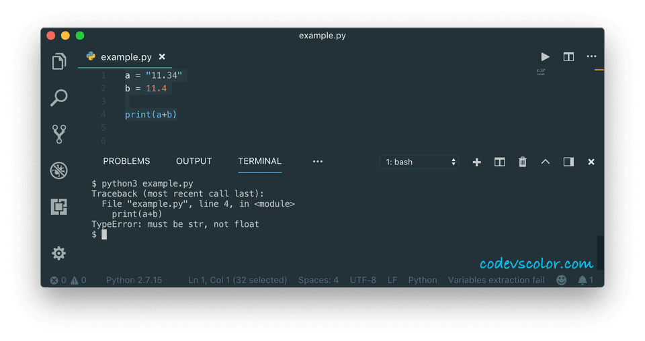
Task: Click the number 11.4 in editor
Action: [157, 89]
